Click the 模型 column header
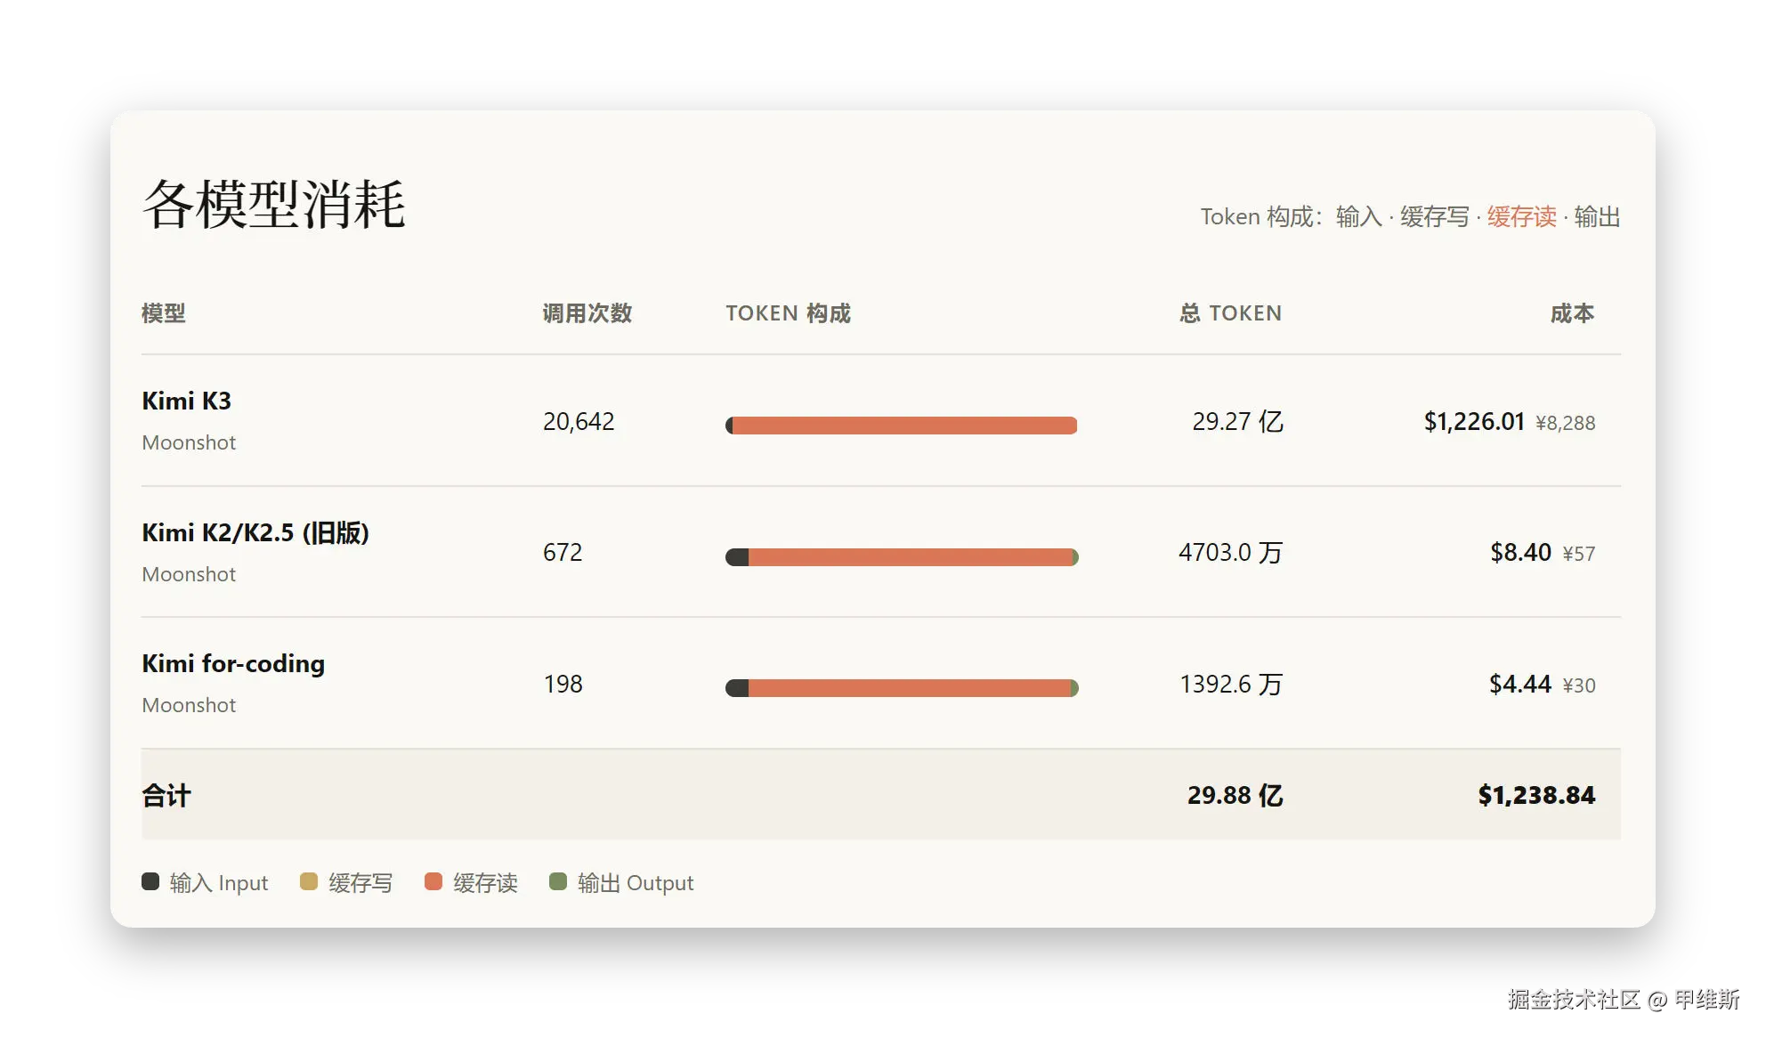This screenshot has width=1766, height=1038. tap(164, 313)
